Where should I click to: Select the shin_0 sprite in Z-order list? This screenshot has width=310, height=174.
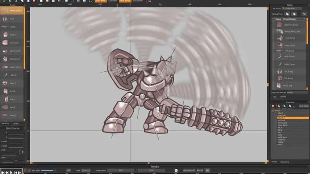[12, 107]
